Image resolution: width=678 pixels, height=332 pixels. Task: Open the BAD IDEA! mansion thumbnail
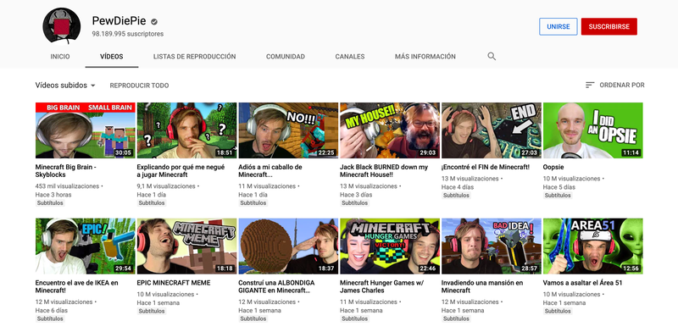click(492, 246)
